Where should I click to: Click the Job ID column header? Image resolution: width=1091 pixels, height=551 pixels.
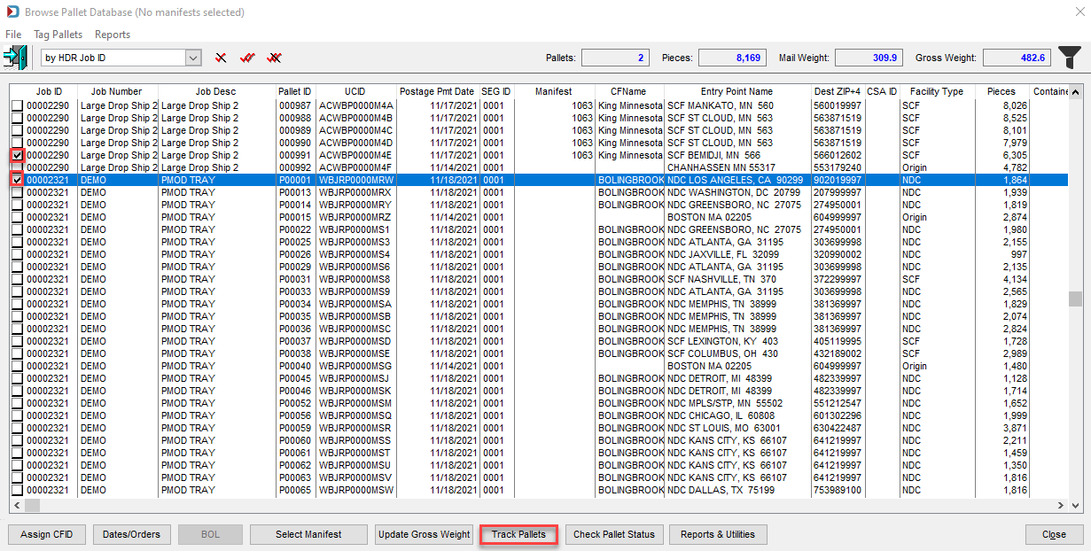(50, 91)
